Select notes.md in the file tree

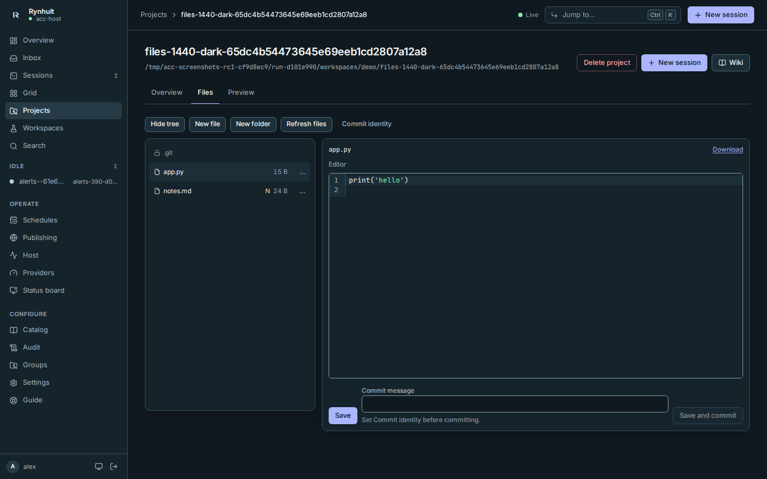pos(230,191)
